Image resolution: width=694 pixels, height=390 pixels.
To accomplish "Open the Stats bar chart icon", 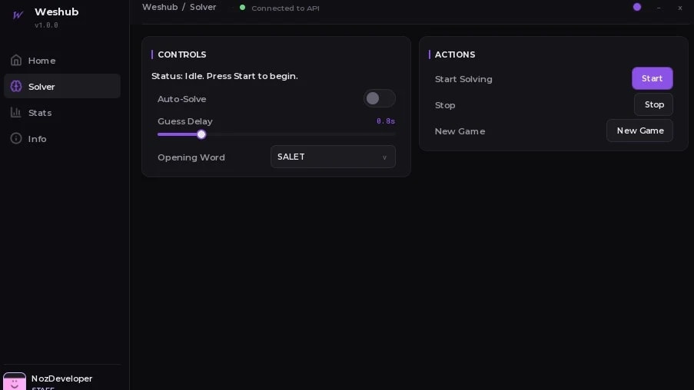I will pos(16,112).
